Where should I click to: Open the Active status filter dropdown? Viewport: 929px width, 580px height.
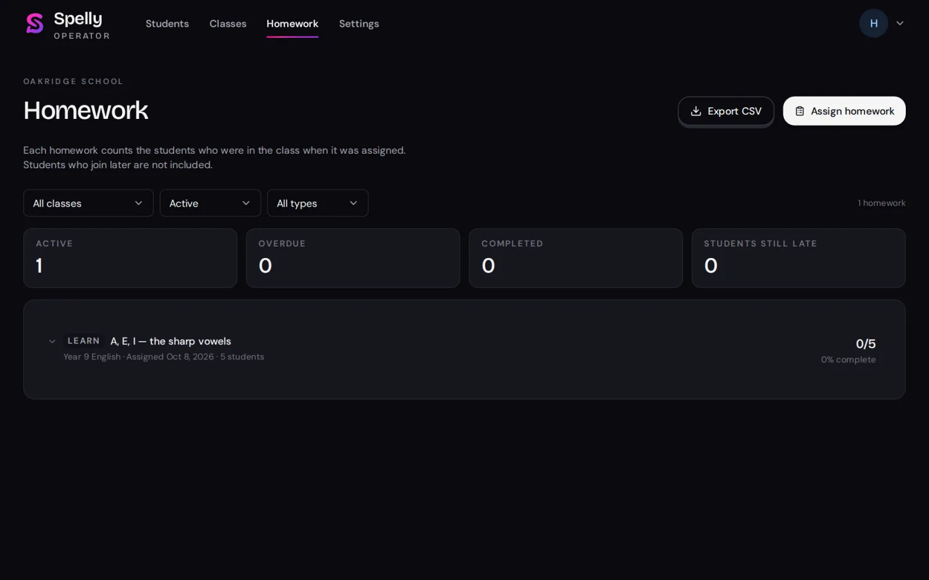[210, 203]
